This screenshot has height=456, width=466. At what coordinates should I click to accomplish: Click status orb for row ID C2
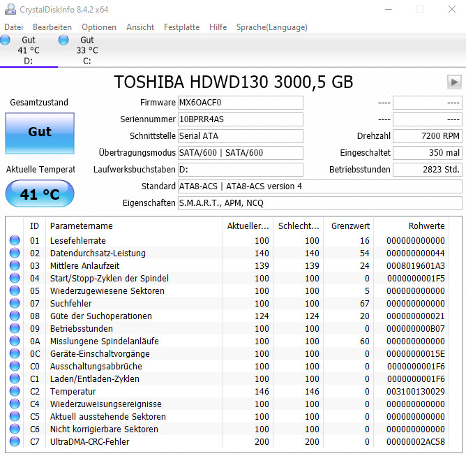[x=15, y=391]
